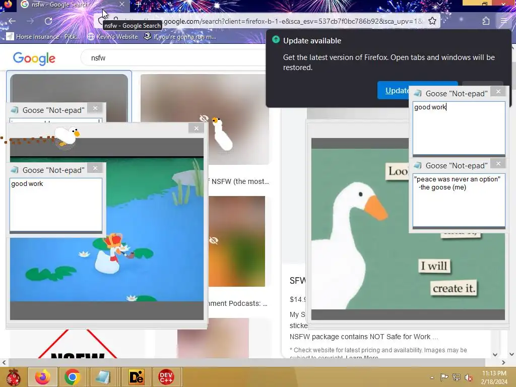Close the 'peace was never an option' Not-epad

(498, 164)
